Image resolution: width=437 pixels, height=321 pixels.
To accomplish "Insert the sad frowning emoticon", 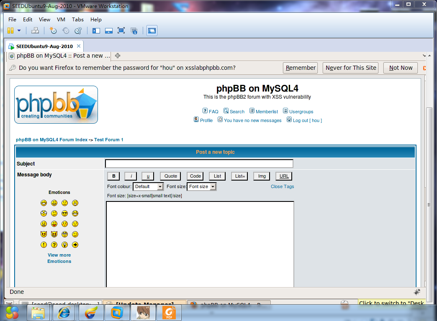I will click(64, 203).
